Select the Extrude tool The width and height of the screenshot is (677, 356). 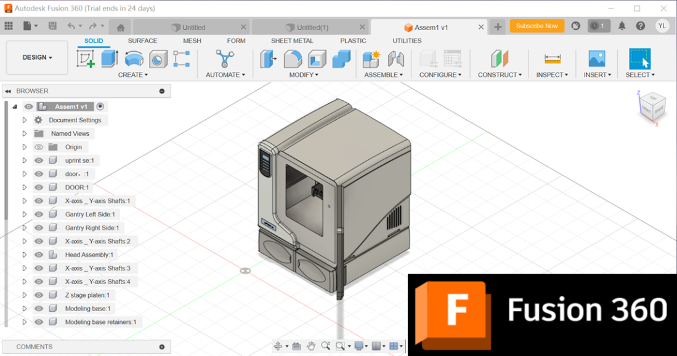(110, 58)
